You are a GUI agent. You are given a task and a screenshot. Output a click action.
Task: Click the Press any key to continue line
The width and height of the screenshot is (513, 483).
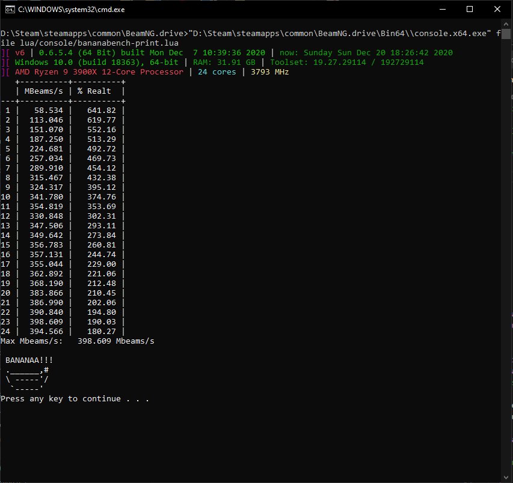point(75,399)
